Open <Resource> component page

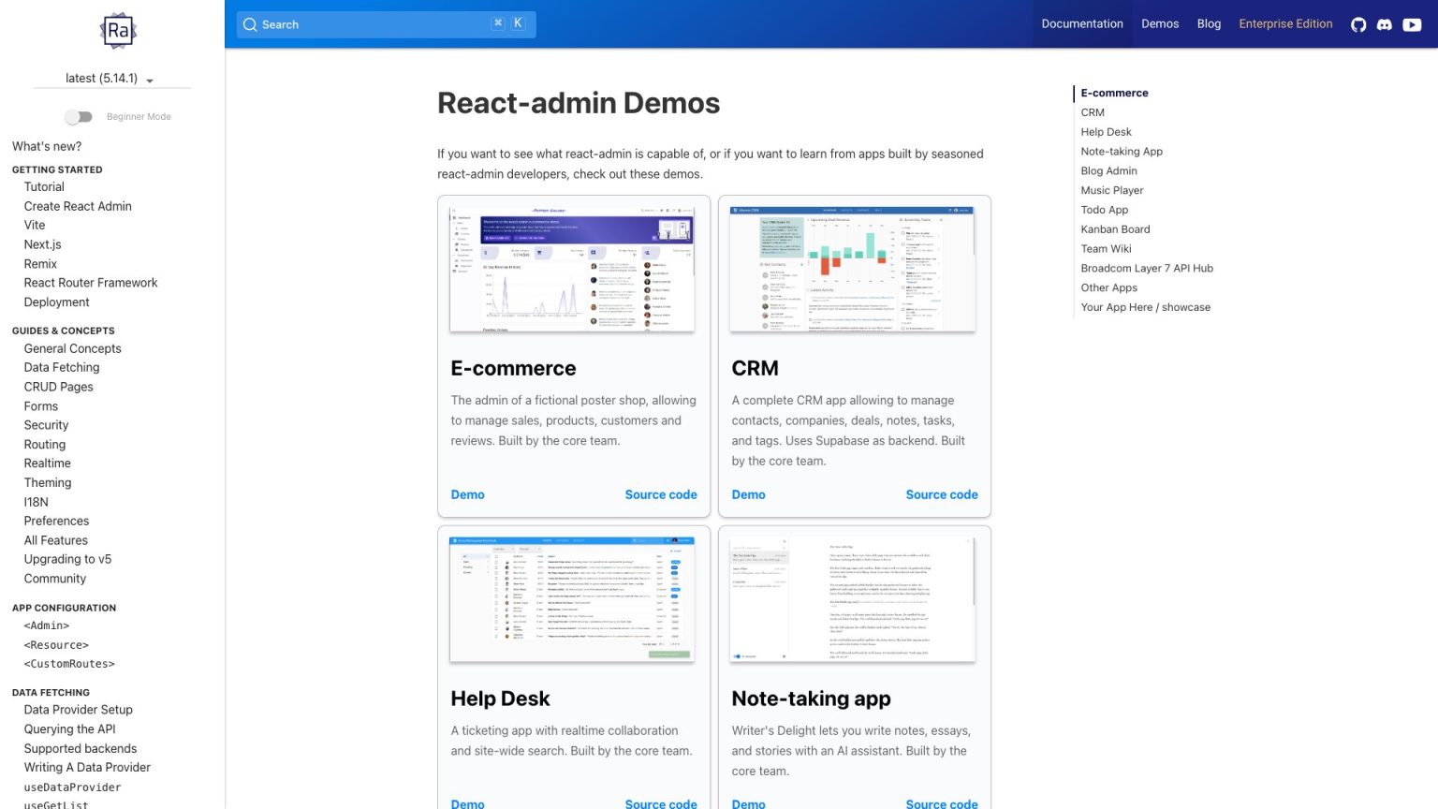click(56, 645)
